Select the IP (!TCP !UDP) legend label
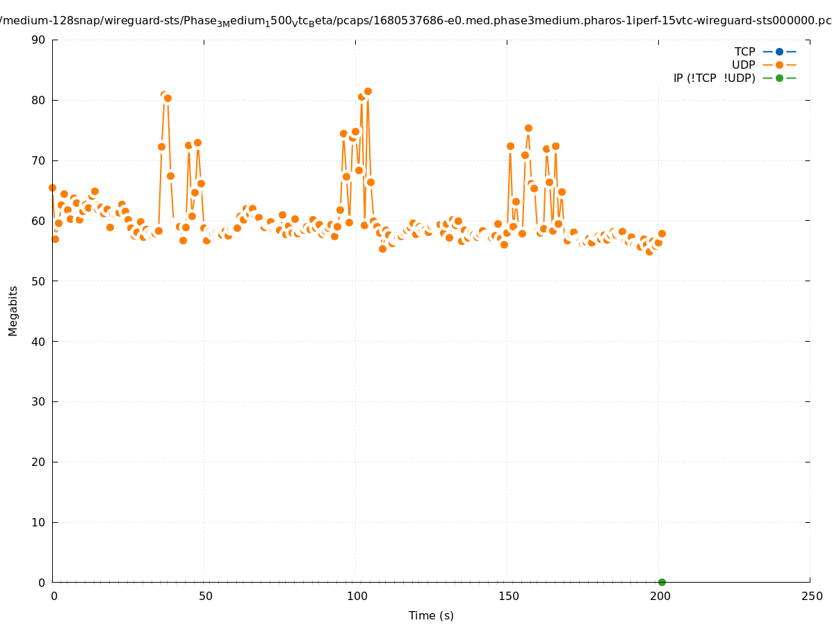 point(714,78)
